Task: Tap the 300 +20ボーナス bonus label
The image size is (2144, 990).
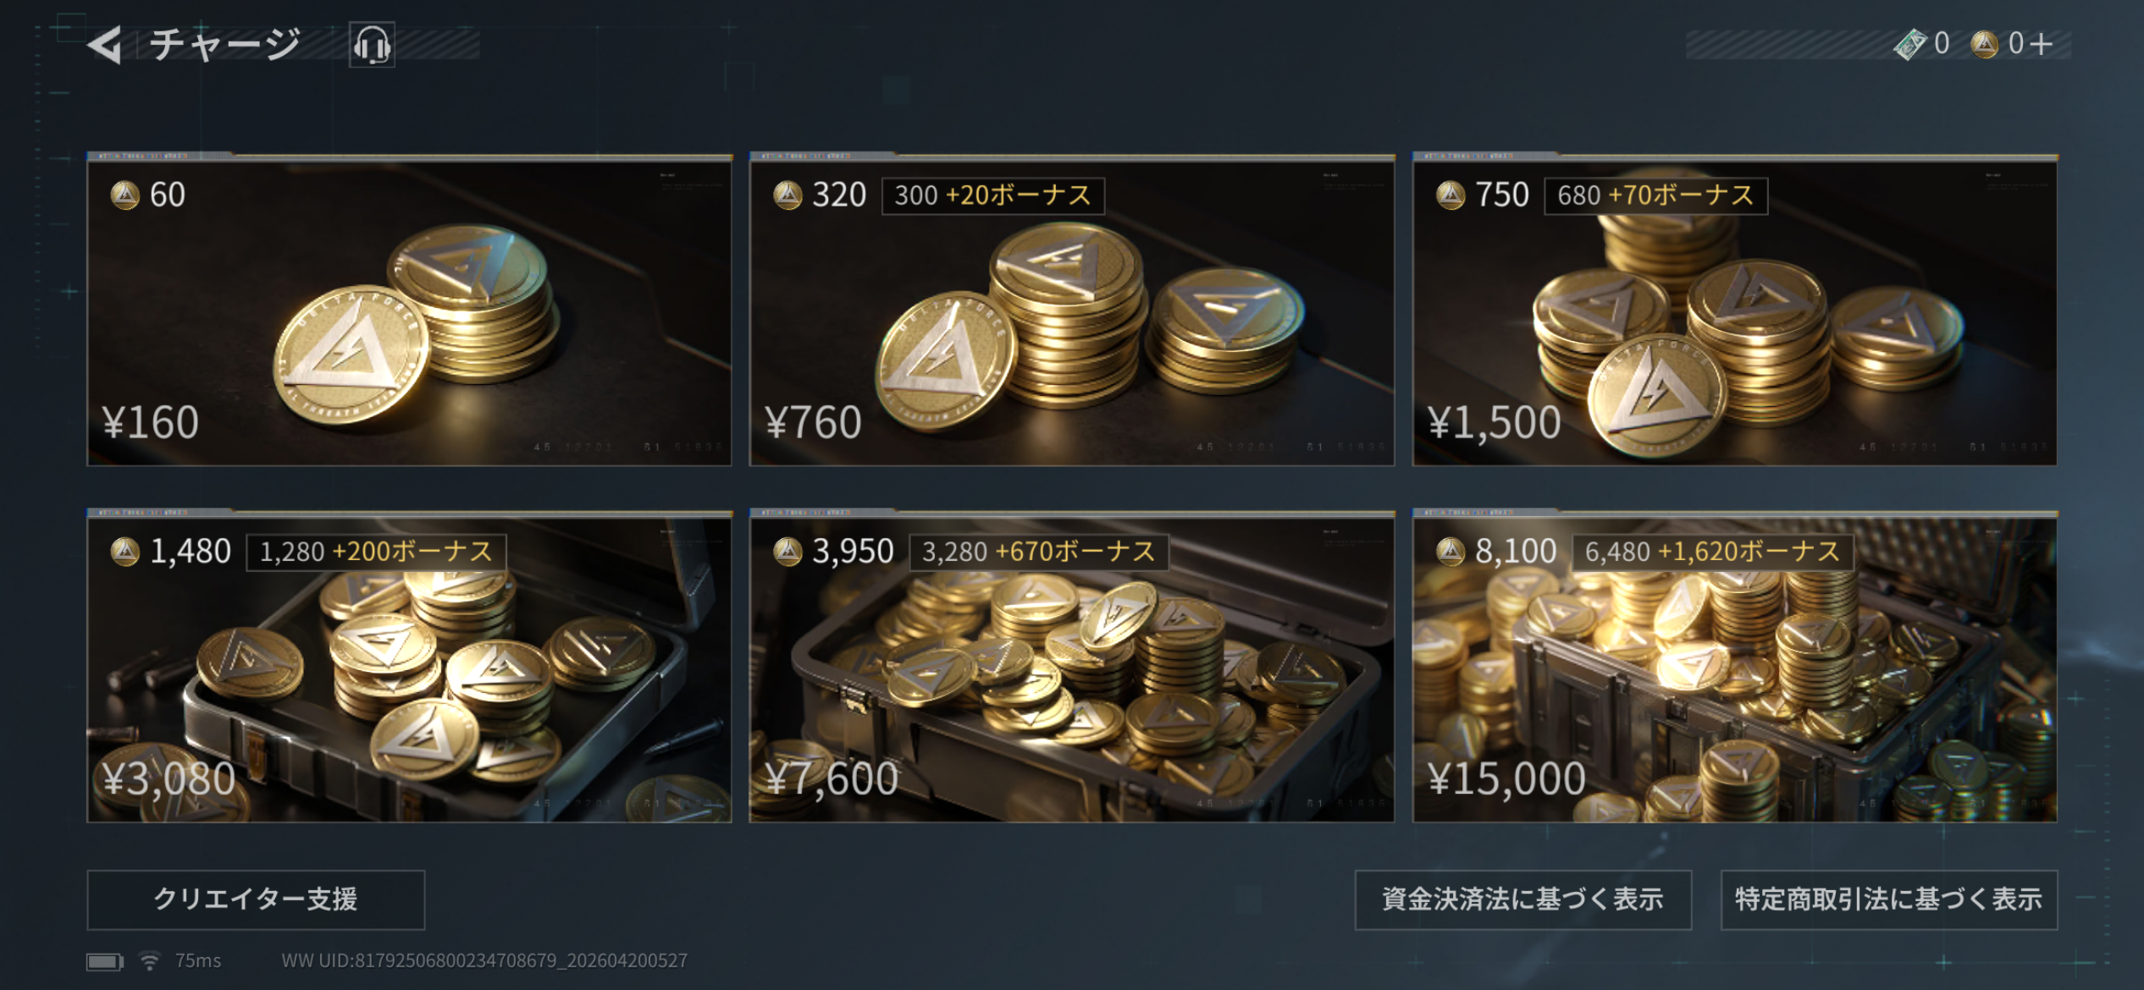Action: pyautogui.click(x=993, y=195)
